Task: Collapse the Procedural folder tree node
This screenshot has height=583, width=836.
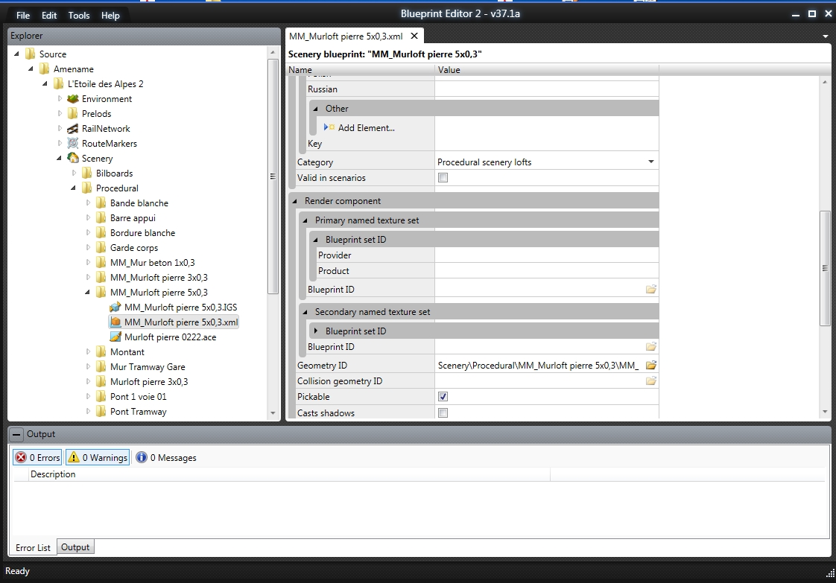Action: 74,188
